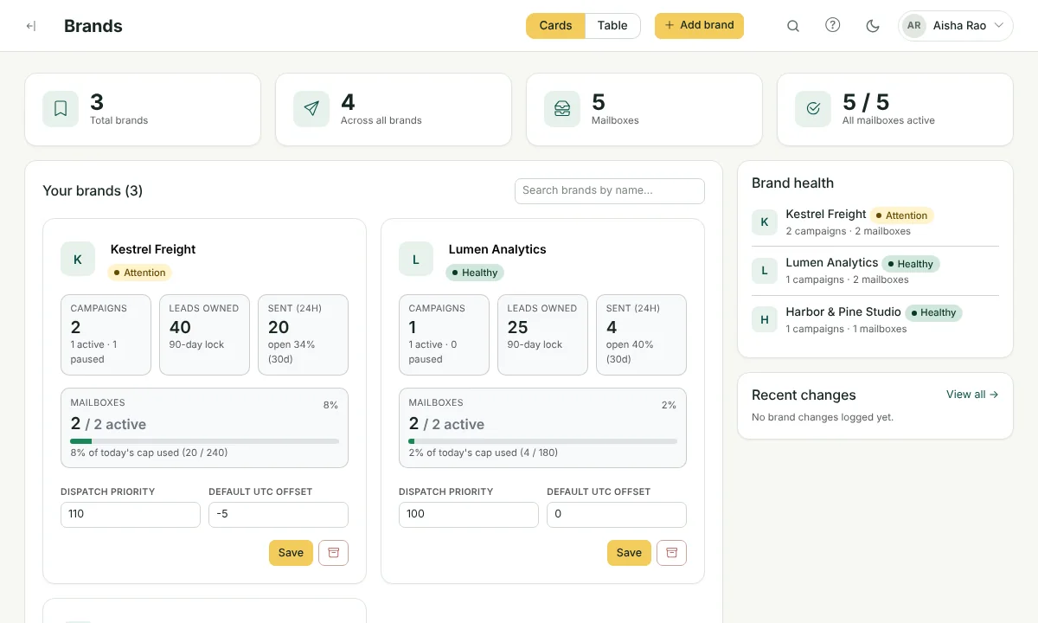Image resolution: width=1038 pixels, height=623 pixels.
Task: Click 'No brand changes logged yet.' text
Action: coord(823,417)
